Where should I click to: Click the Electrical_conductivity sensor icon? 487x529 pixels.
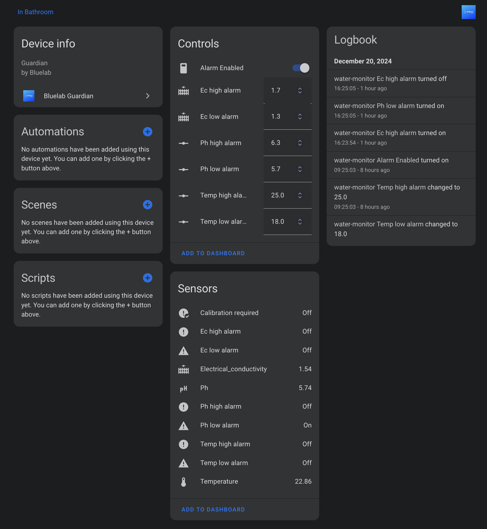(x=183, y=369)
